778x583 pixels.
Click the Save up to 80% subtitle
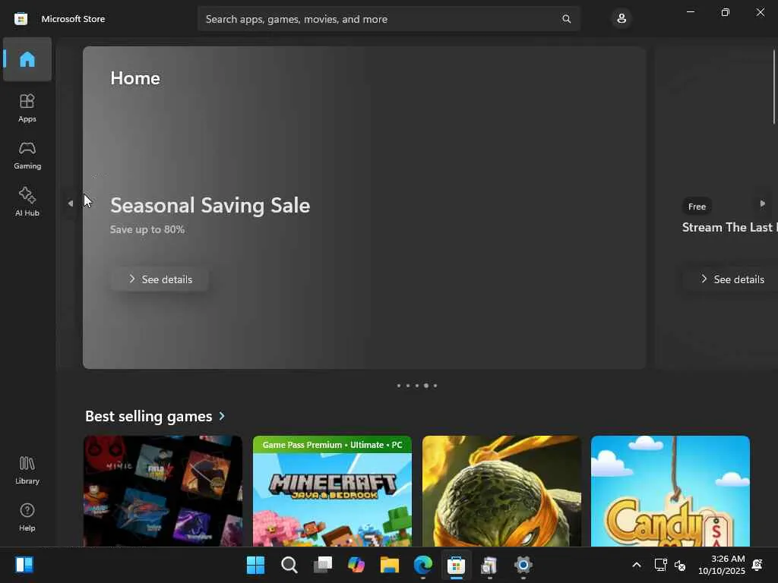click(147, 229)
